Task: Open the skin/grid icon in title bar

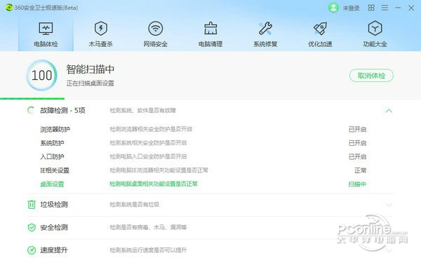Action: 371,8
